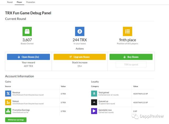The height and width of the screenshot is (124, 169).
Task: Select the Revenue row '0 TRX' value
Action: click(x=63, y=94)
